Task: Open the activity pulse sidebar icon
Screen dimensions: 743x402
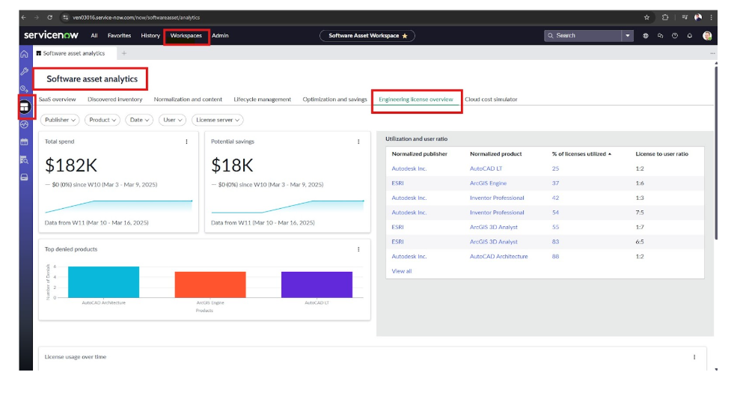Action: coord(24,125)
